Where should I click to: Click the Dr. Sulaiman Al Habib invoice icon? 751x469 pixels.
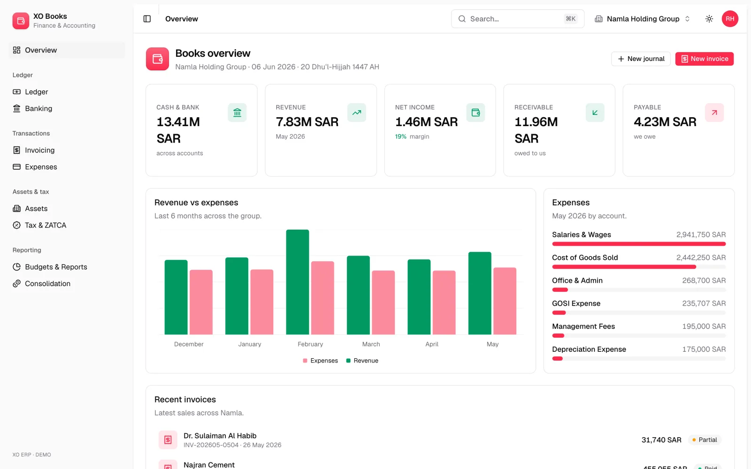click(x=168, y=440)
